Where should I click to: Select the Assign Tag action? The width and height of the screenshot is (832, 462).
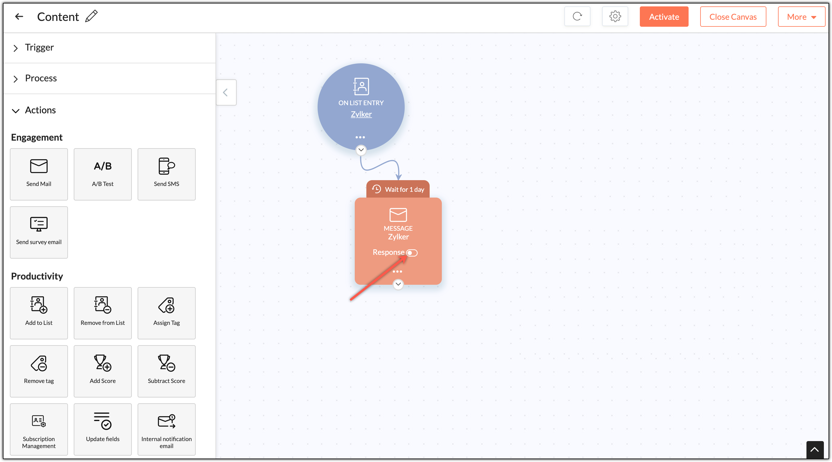click(166, 313)
